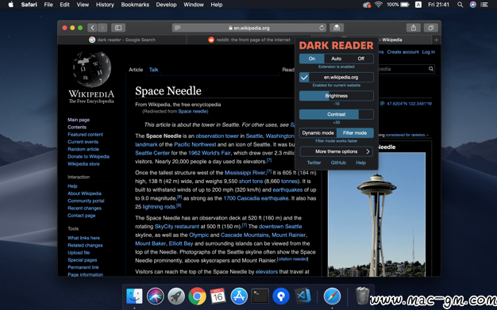Turn Dark Reader Off
497x310 pixels.
click(361, 59)
